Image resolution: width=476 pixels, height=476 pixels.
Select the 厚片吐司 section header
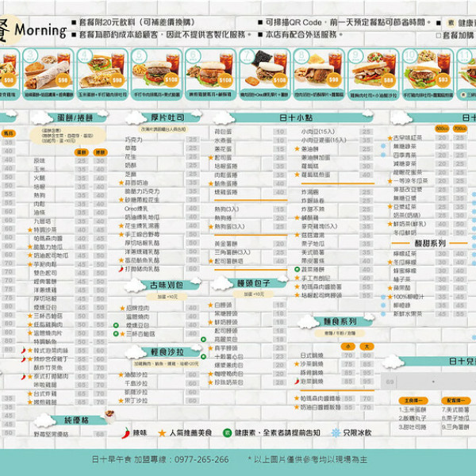[x=167, y=117]
